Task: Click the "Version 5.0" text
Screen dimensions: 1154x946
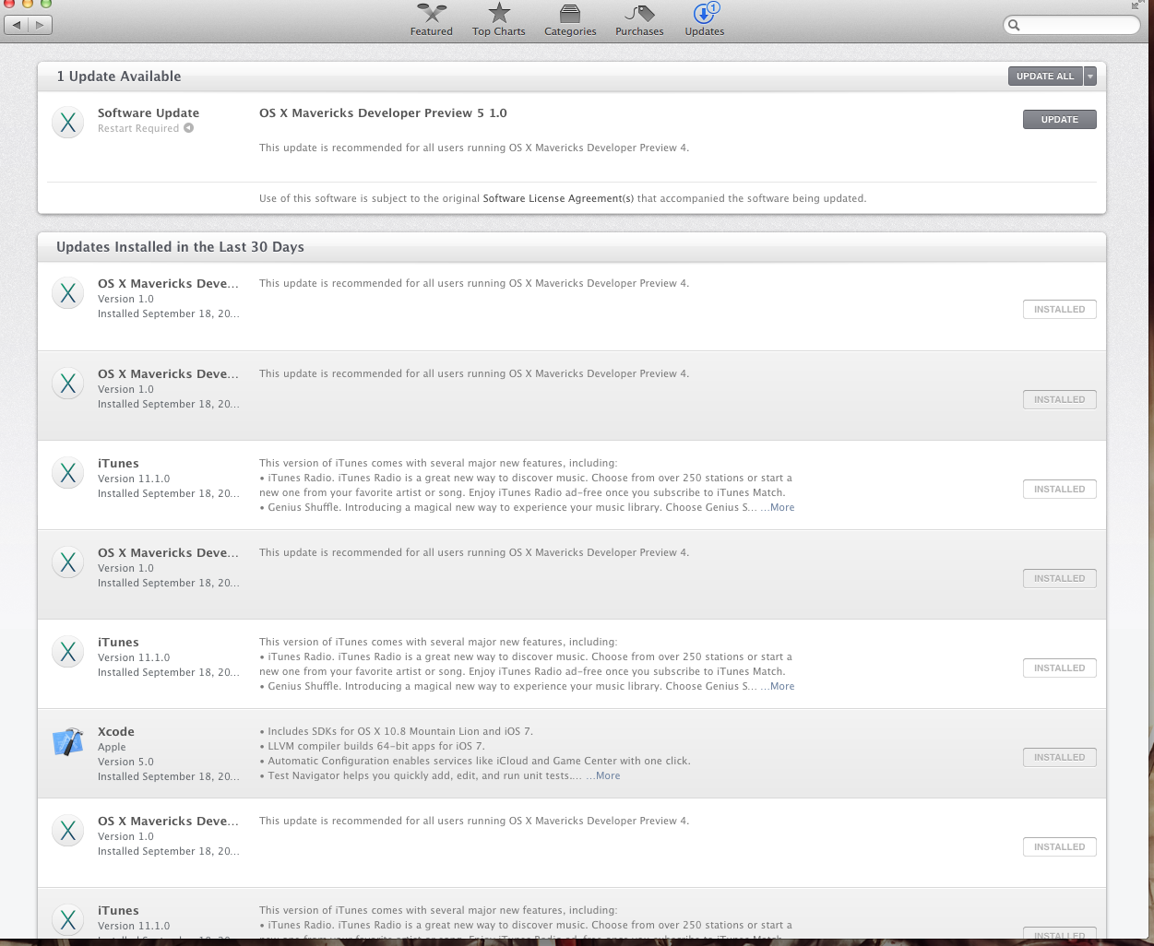Action: point(125,762)
